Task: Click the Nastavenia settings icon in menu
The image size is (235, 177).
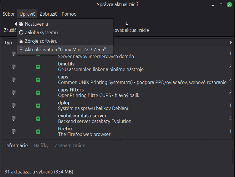Action: (x=21, y=24)
